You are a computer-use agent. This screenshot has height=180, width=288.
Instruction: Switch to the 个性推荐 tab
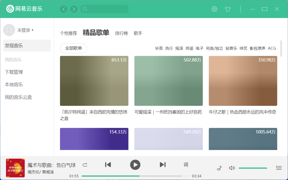68,33
